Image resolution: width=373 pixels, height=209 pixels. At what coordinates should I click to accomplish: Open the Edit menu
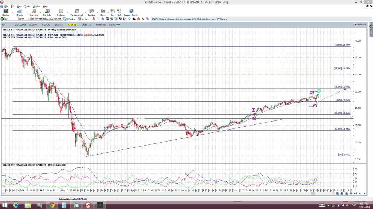(x=12, y=7)
